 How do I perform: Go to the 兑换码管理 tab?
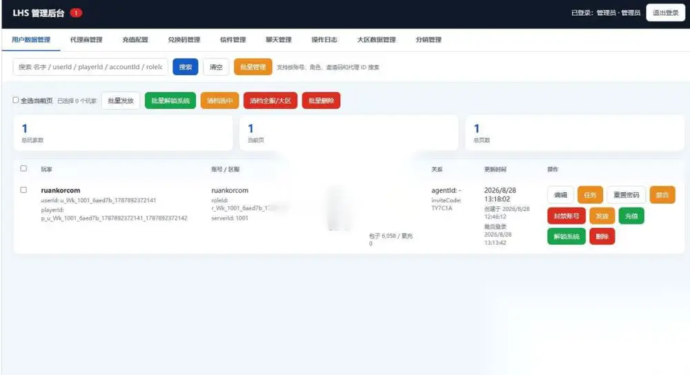[184, 39]
